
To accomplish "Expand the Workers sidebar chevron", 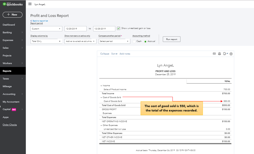I will pos(22,63).
